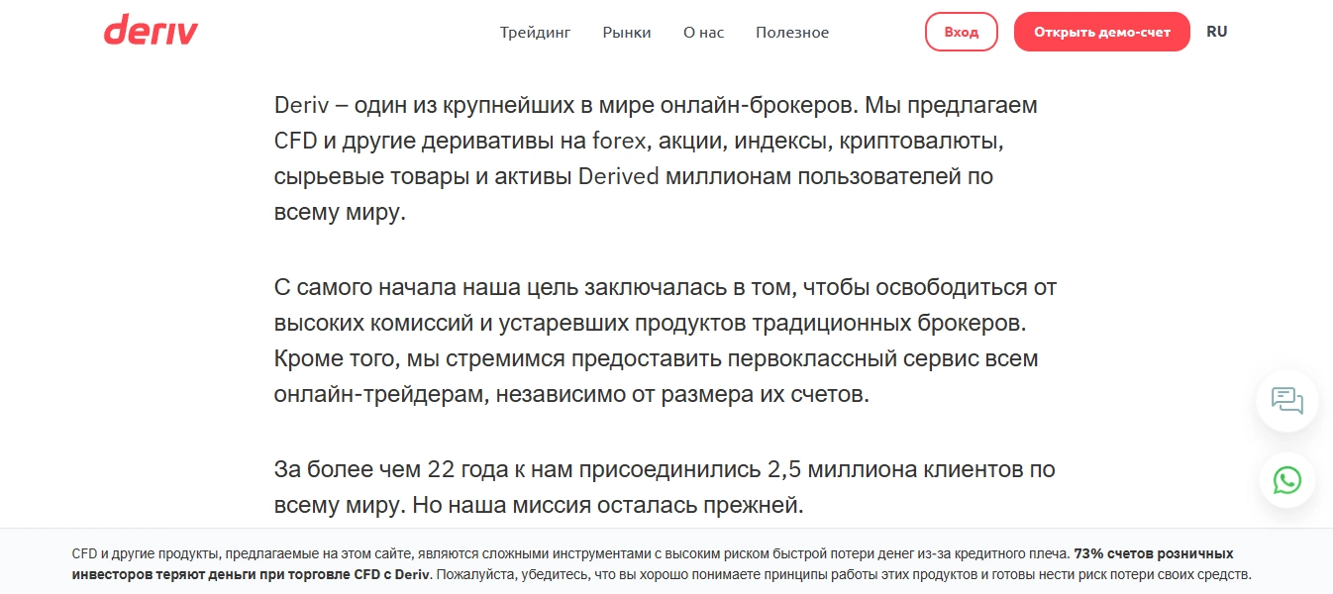Click the Вход login button
The width and height of the screenshot is (1333, 594).
[961, 32]
